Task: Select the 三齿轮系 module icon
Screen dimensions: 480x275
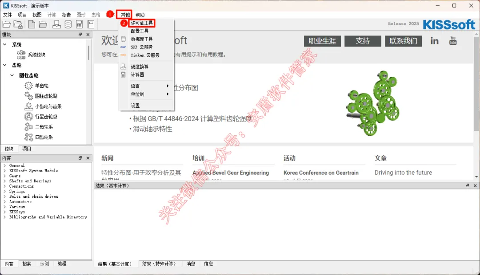Action: pyautogui.click(x=28, y=127)
